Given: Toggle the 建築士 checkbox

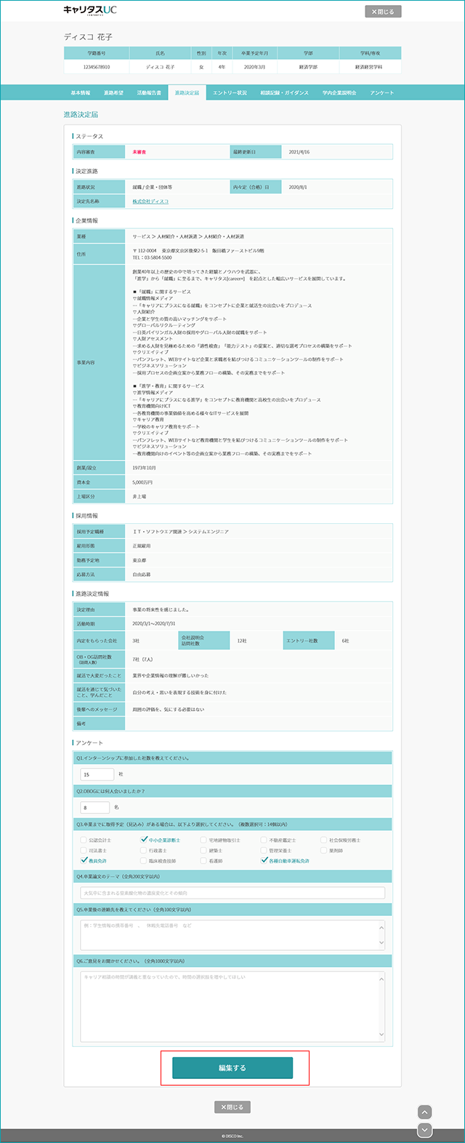Looking at the screenshot, I should click(x=203, y=850).
